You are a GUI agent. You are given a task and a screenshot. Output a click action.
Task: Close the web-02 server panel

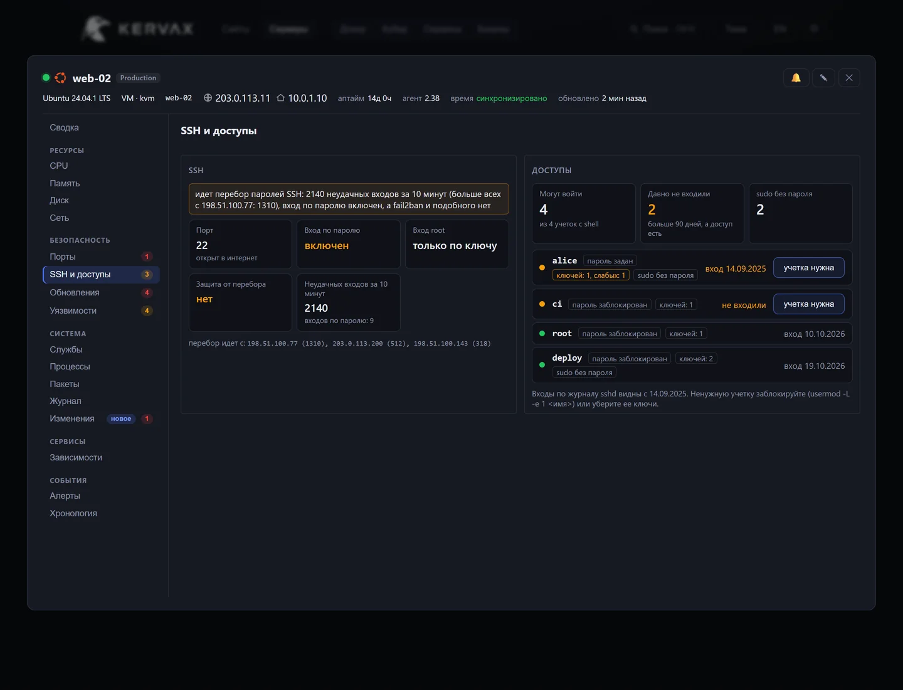point(849,78)
